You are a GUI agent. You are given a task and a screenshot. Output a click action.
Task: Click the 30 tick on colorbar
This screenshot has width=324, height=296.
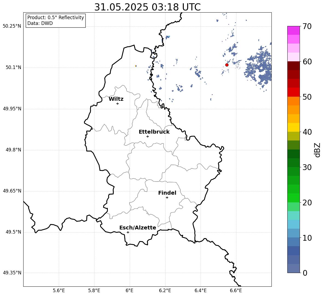click(307, 167)
